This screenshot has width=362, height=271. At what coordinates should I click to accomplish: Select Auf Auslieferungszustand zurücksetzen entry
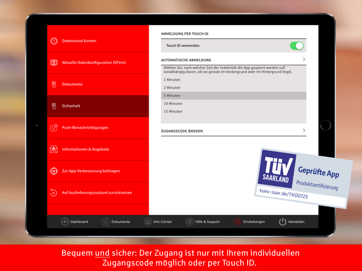(98, 193)
